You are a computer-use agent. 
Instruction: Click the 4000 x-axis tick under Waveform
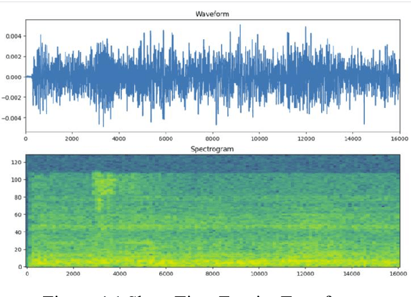click(119, 139)
